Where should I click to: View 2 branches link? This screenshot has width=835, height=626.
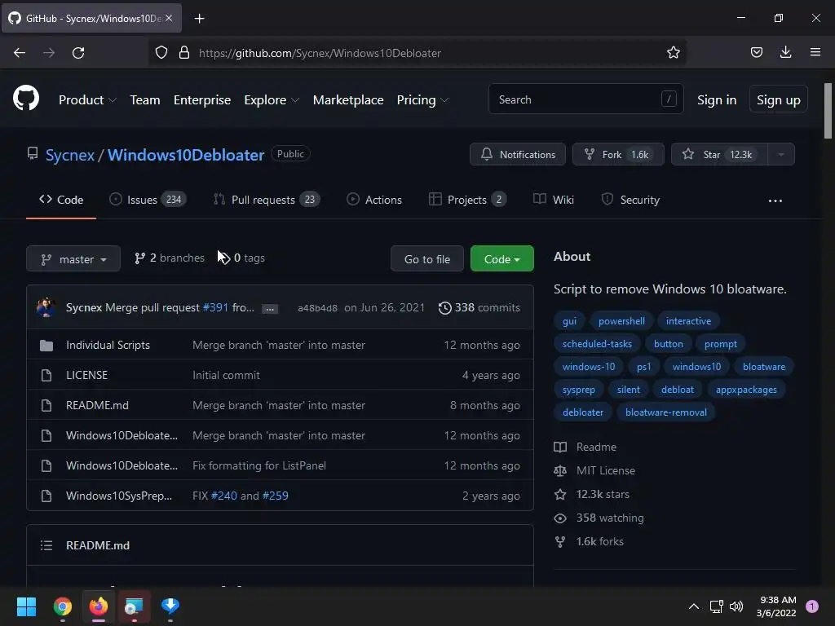pos(170,258)
